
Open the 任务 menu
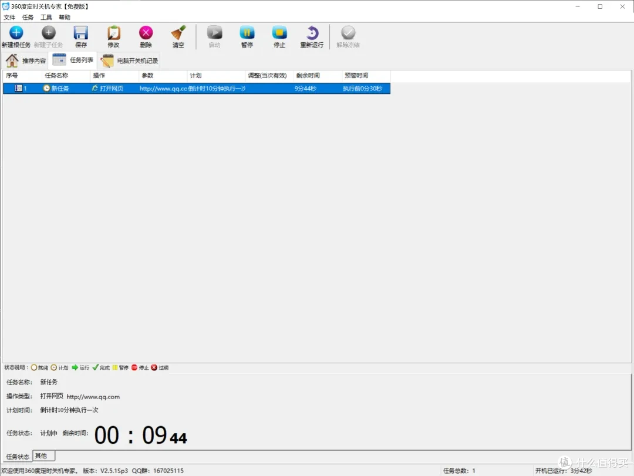tap(28, 18)
